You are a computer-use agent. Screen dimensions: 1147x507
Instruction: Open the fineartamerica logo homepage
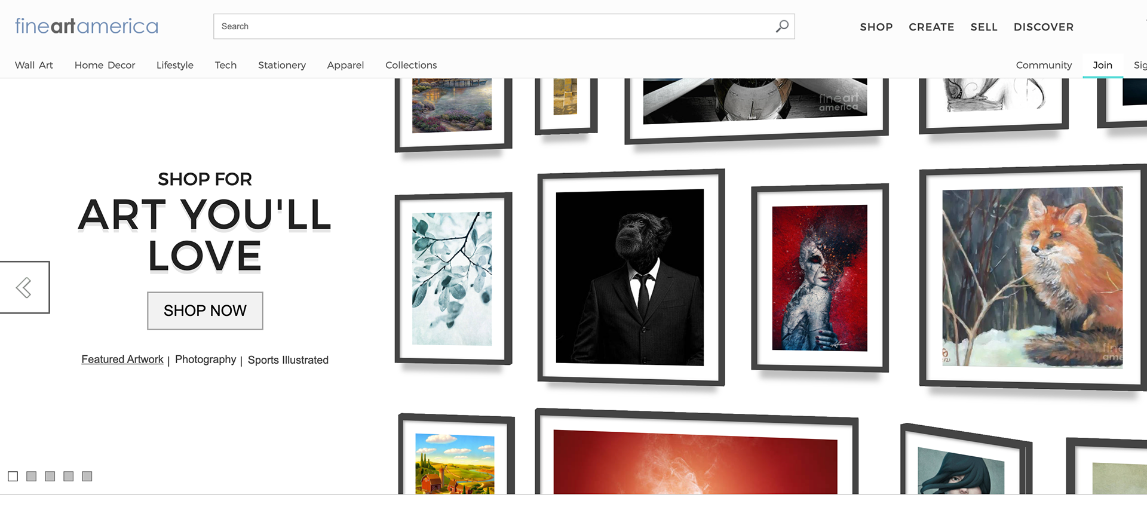click(87, 26)
